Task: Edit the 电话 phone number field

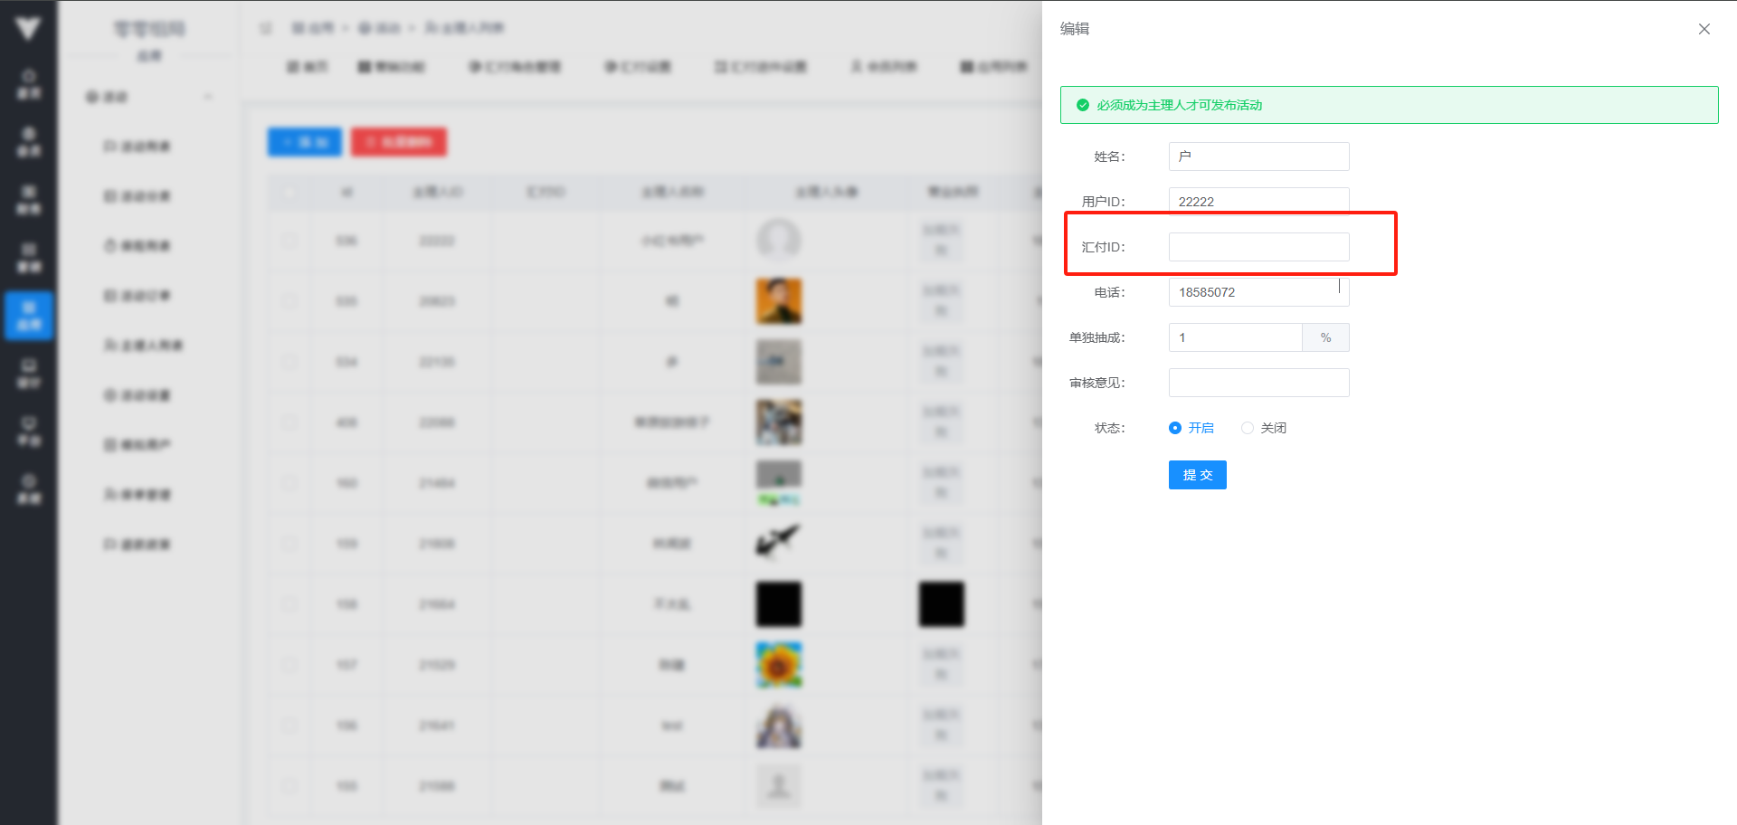Action: click(1258, 292)
